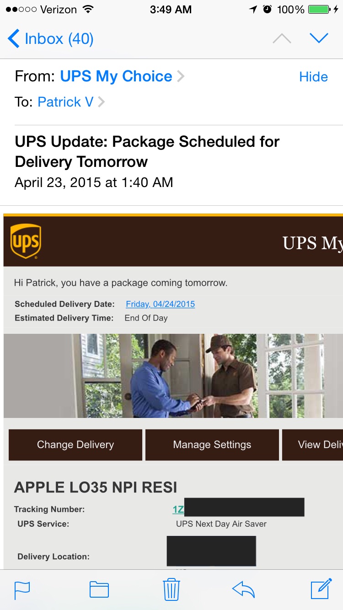Tap the Change Delivery button
Viewport: 343px width, 610px height.
click(x=75, y=444)
